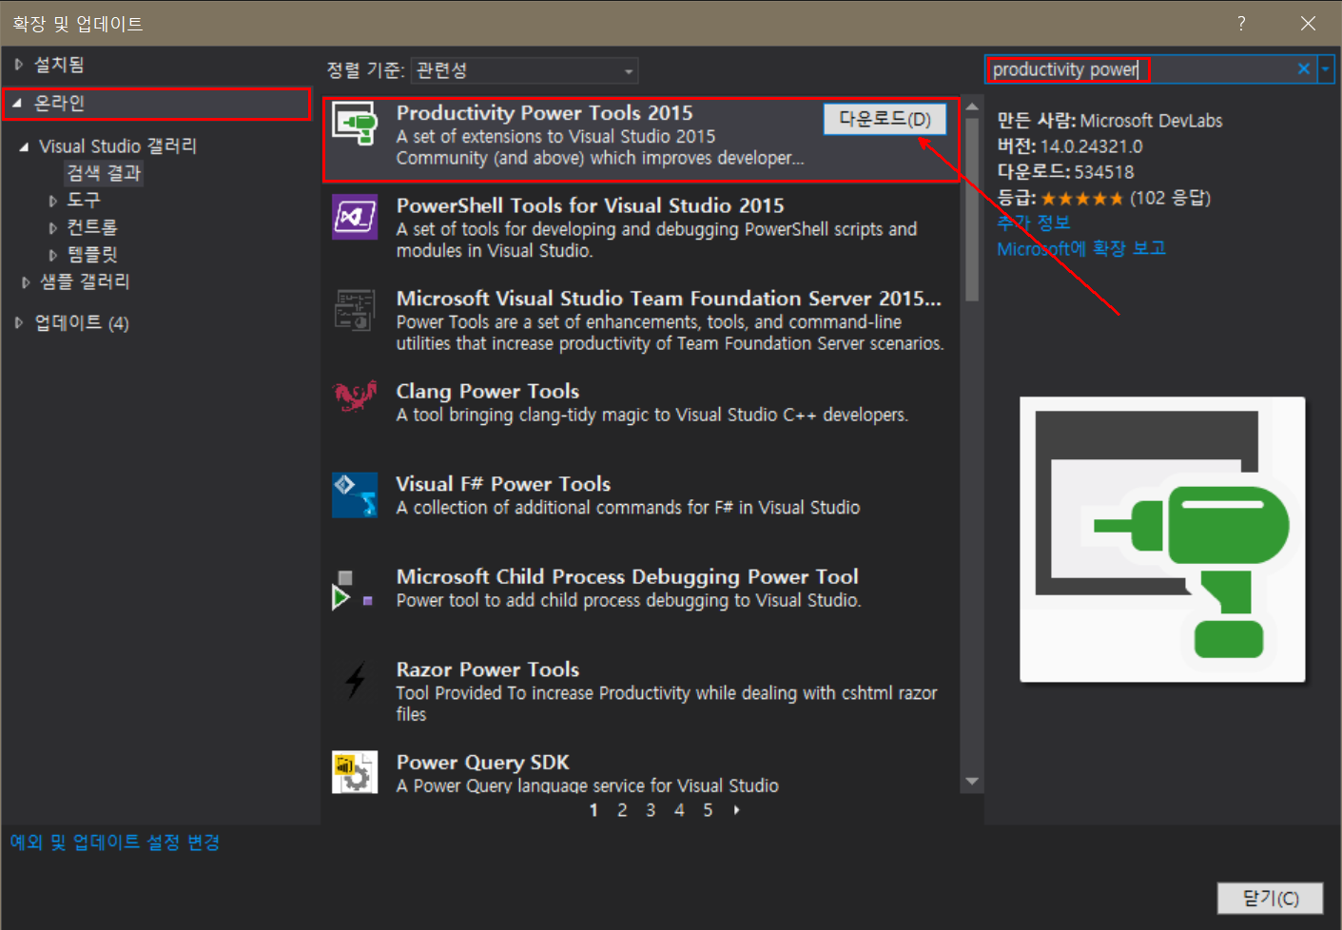Click the results list scrollbar thumb

972,209
